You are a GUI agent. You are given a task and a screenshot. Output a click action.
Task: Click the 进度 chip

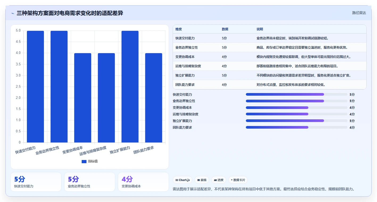pos(219,180)
